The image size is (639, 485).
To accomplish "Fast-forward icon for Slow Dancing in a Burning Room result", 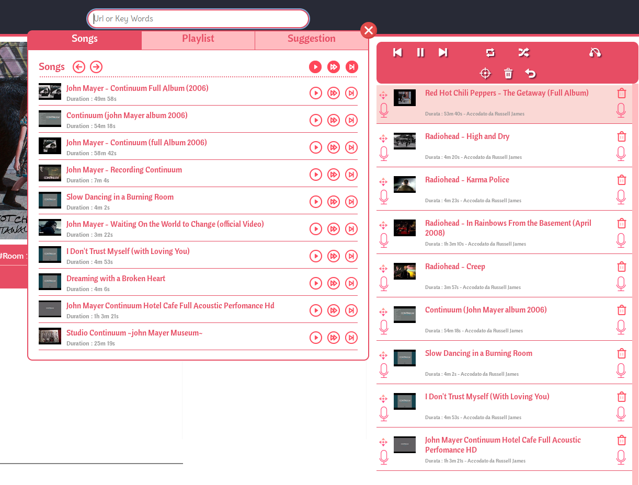I will pyautogui.click(x=334, y=202).
